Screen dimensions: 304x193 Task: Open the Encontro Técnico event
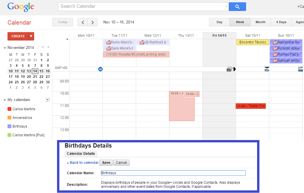253,42
